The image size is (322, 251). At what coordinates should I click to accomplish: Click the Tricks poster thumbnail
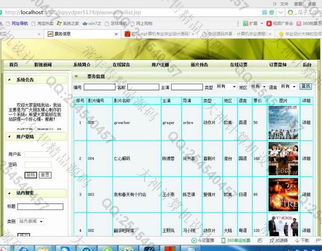tap(283, 225)
